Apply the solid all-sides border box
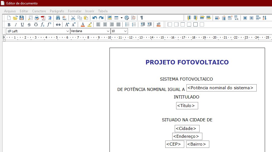This screenshot has height=152, width=272. 196,25
